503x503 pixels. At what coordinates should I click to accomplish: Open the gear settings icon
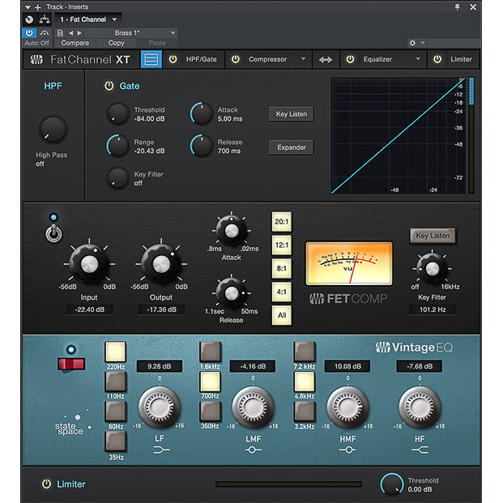click(x=412, y=43)
